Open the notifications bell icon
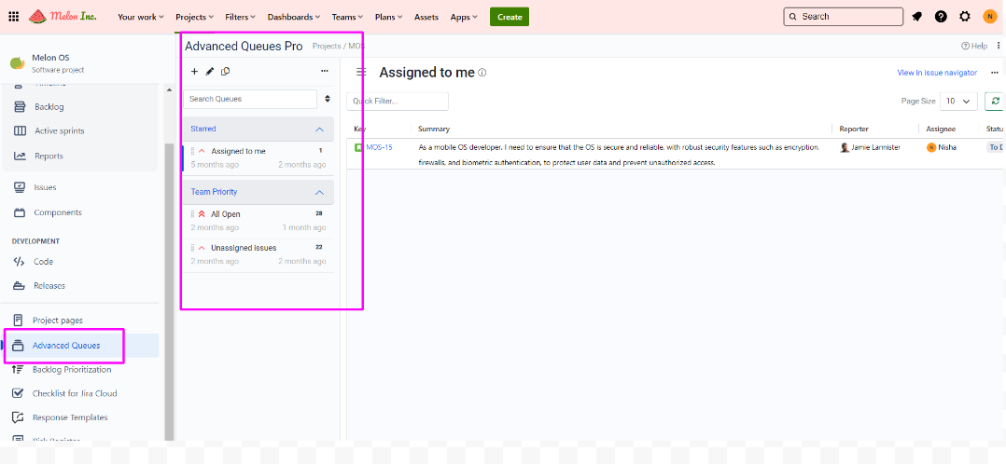The image size is (1006, 464). (x=917, y=17)
